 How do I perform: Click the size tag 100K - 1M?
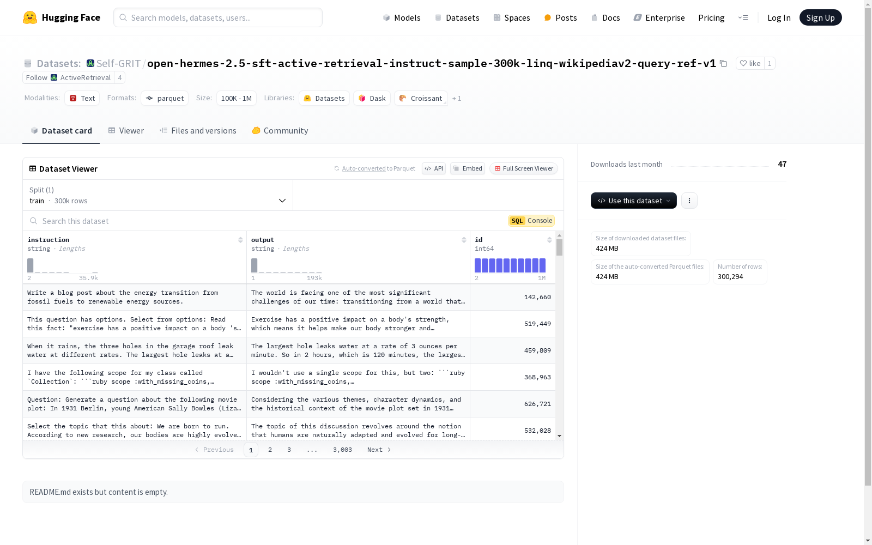pos(237,98)
